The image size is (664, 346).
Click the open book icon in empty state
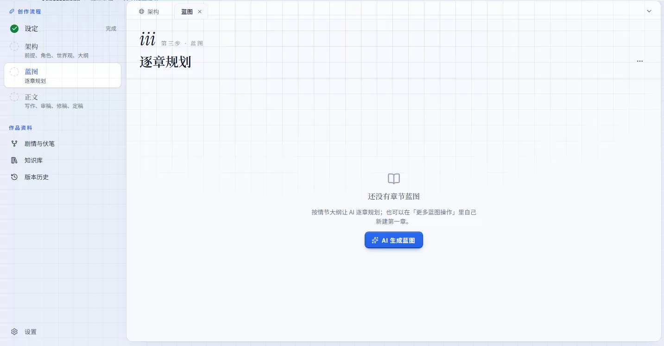[x=394, y=179]
